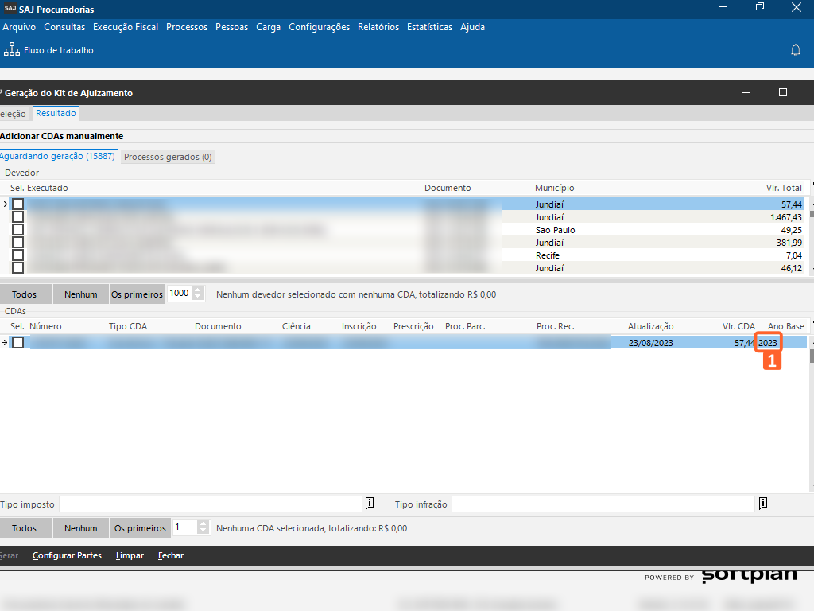814x611 pixels.
Task: Open the Tipo imposto lookup icon
Action: tap(370, 504)
